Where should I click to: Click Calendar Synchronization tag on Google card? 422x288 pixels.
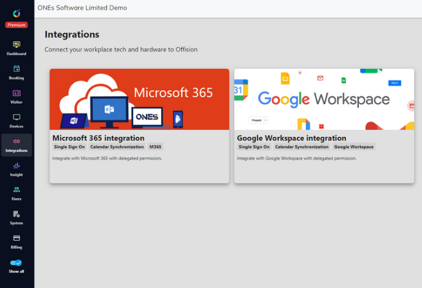click(302, 147)
